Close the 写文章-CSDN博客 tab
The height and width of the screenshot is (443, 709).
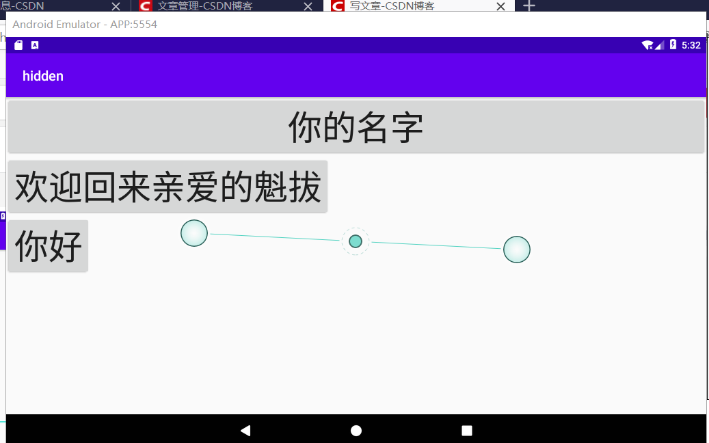pyautogui.click(x=500, y=6)
